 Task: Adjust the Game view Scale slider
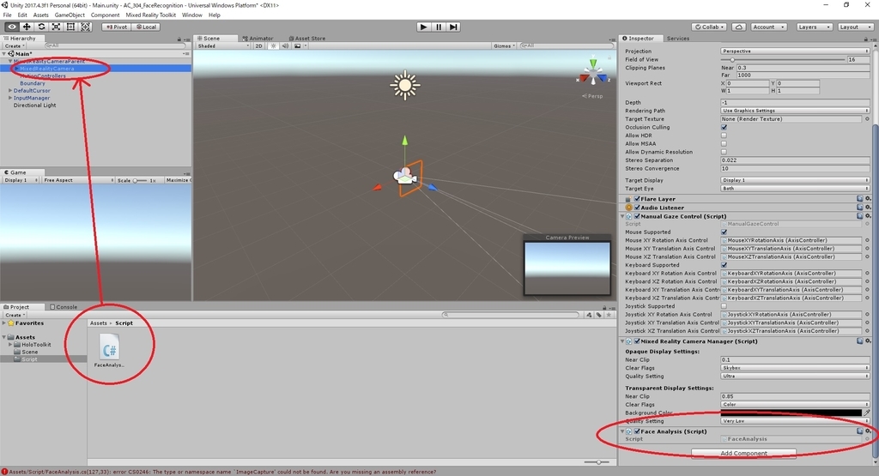tap(140, 180)
